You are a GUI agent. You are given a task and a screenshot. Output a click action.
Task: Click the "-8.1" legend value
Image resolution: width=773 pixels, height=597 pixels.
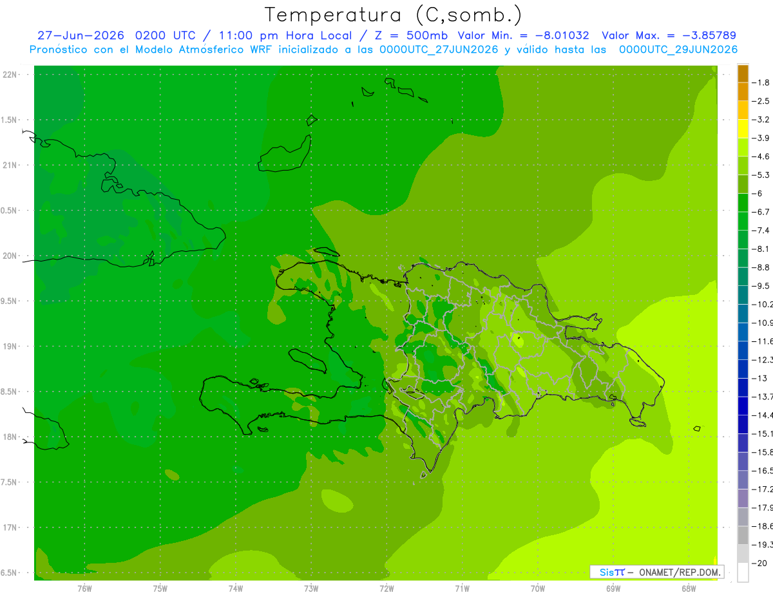point(761,249)
